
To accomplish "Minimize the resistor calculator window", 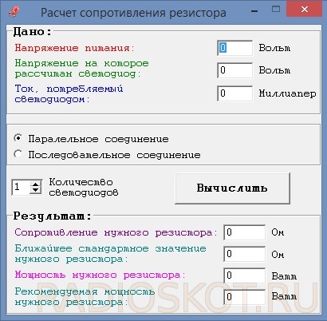I will pyautogui.click(x=254, y=11).
